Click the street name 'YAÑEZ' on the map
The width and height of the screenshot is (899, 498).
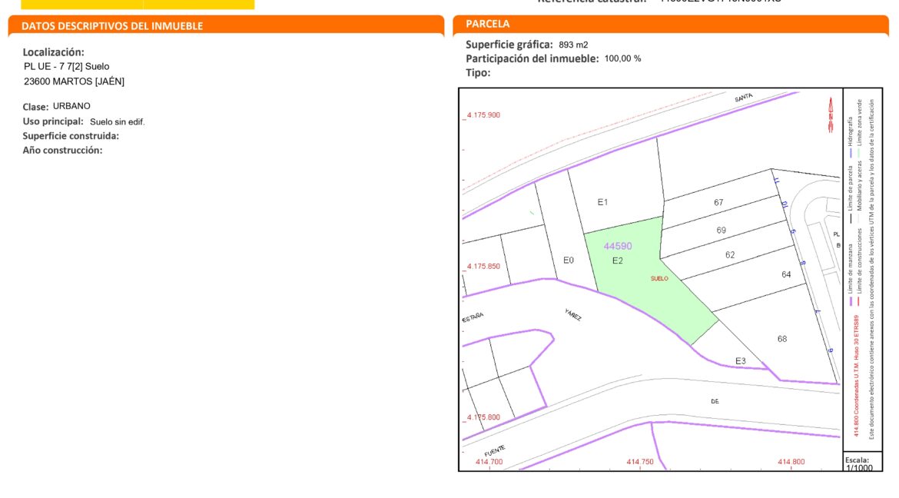[x=573, y=315]
